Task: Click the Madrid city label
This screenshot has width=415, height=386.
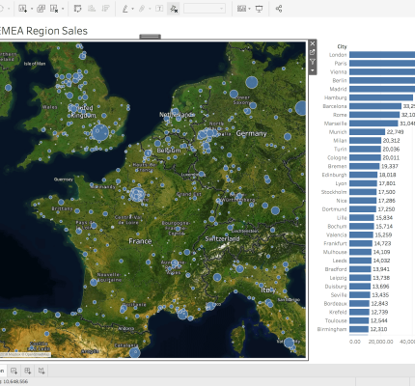Action: (x=338, y=89)
